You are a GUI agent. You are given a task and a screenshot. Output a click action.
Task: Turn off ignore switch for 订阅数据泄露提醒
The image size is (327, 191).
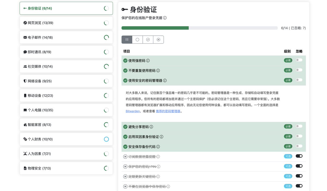coord(299,156)
